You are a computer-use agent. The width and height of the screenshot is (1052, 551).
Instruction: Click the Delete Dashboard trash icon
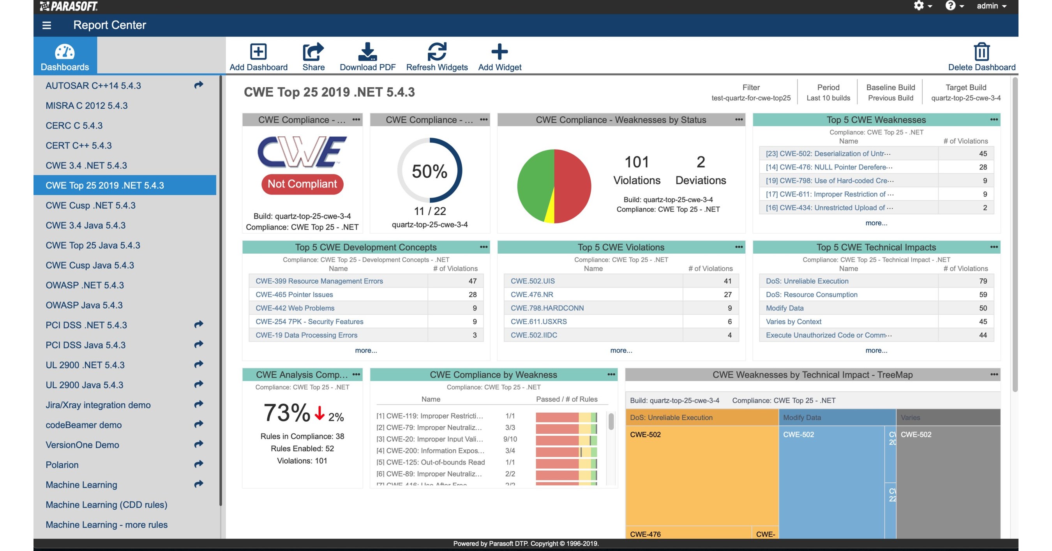(x=982, y=52)
